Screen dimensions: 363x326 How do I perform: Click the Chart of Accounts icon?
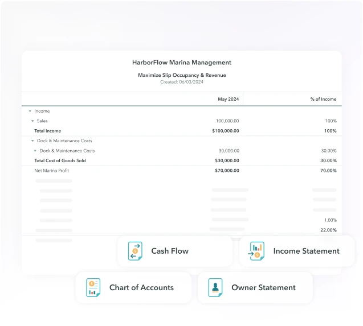[93, 287]
